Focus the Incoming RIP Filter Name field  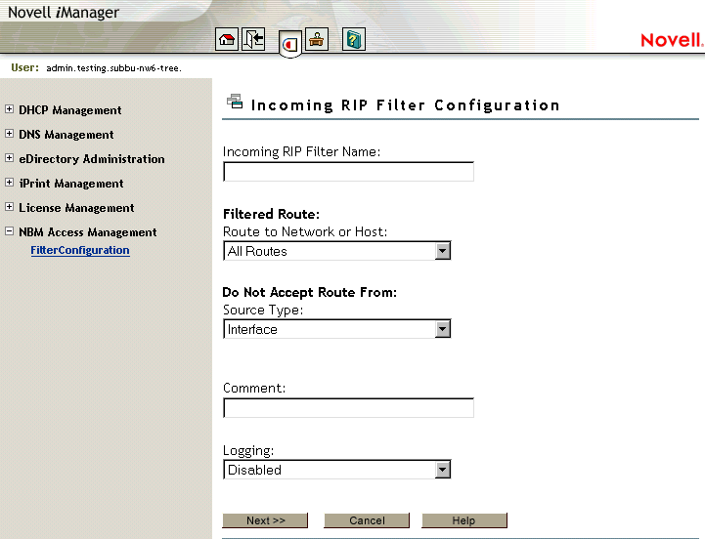(348, 172)
